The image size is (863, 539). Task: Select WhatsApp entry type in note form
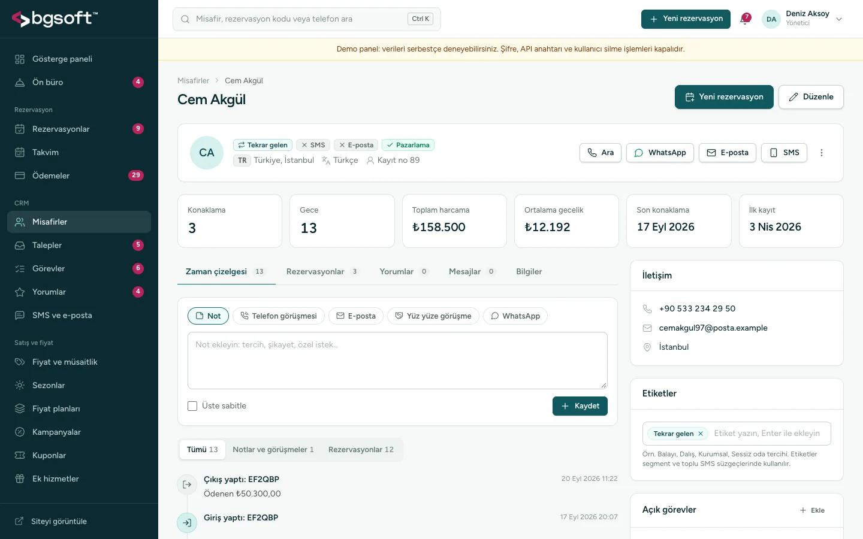pos(515,316)
